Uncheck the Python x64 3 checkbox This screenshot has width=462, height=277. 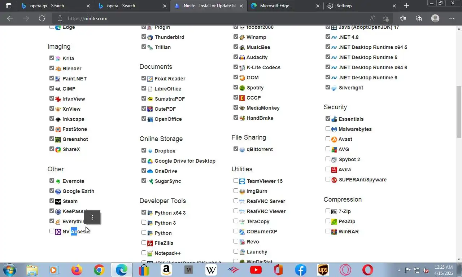coord(144,212)
